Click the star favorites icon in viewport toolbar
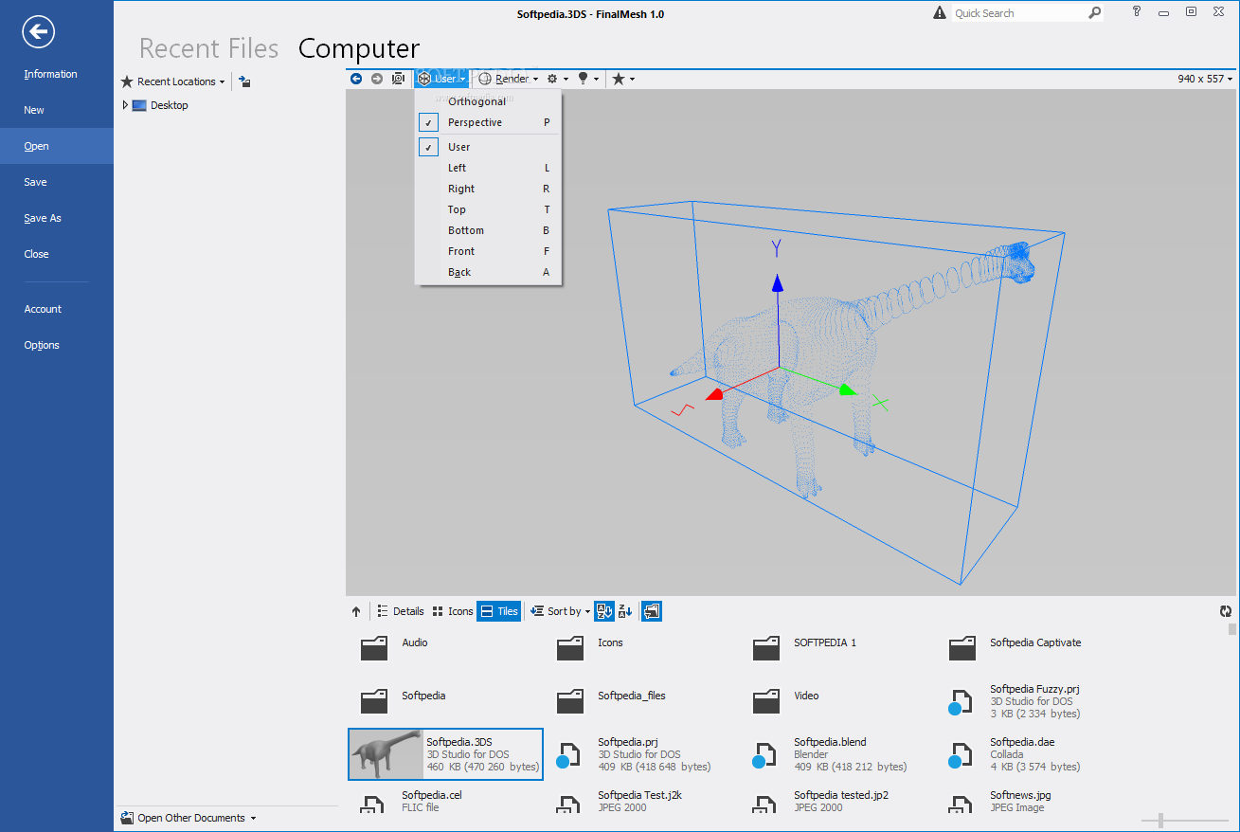Screen dimensions: 1240x832 [619, 79]
